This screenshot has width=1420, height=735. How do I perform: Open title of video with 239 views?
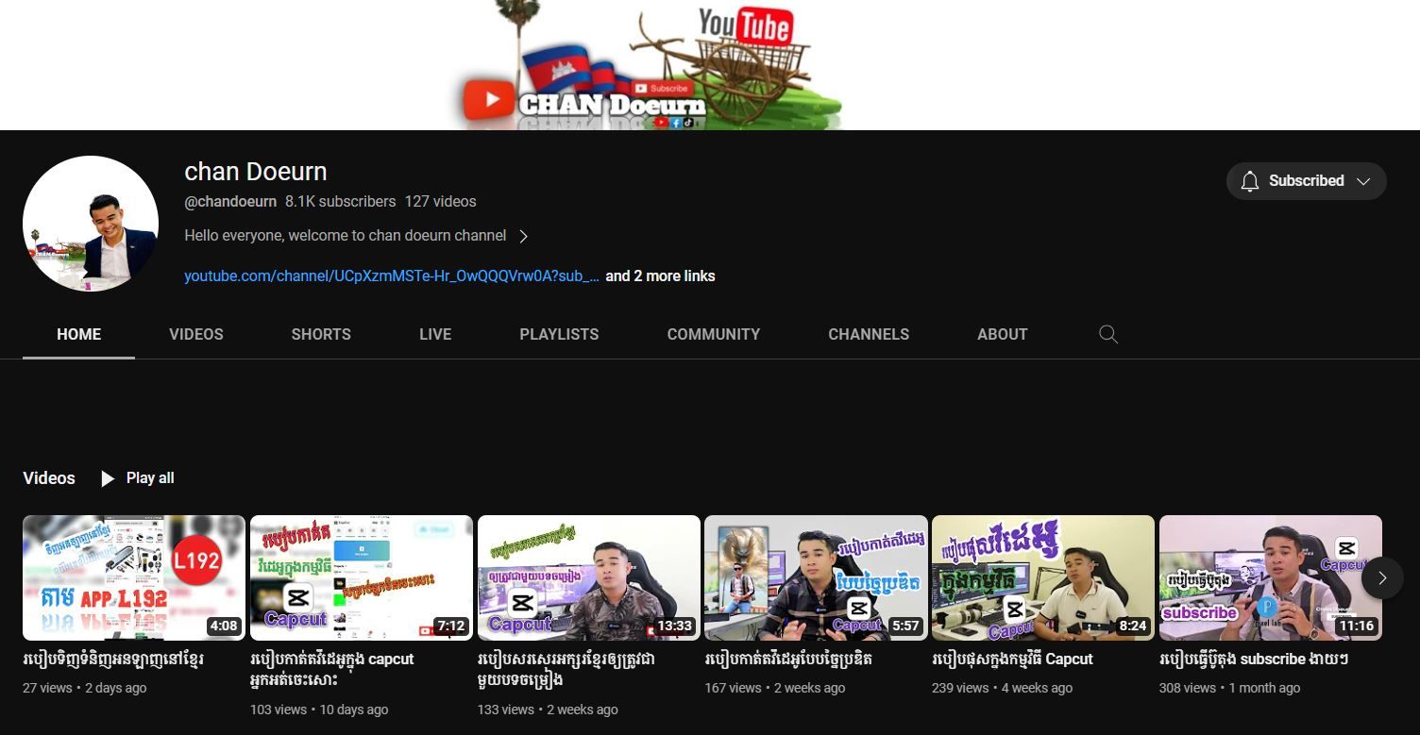tap(1012, 659)
